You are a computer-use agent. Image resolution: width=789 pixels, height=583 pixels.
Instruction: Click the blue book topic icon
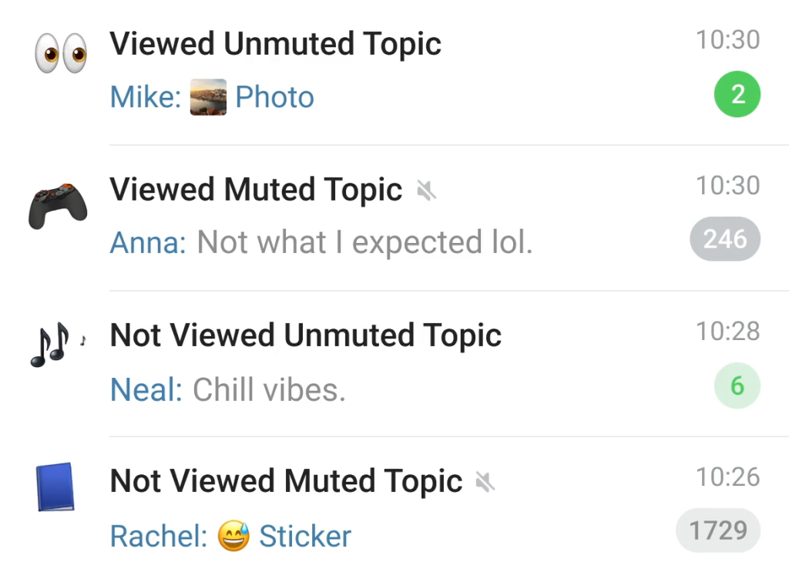[55, 487]
